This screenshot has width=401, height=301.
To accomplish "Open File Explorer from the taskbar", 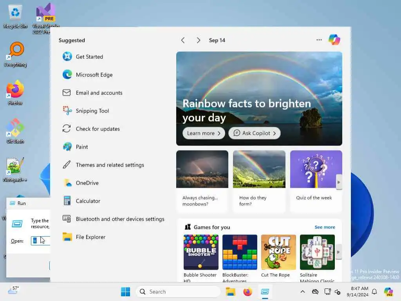I will click(230, 292).
